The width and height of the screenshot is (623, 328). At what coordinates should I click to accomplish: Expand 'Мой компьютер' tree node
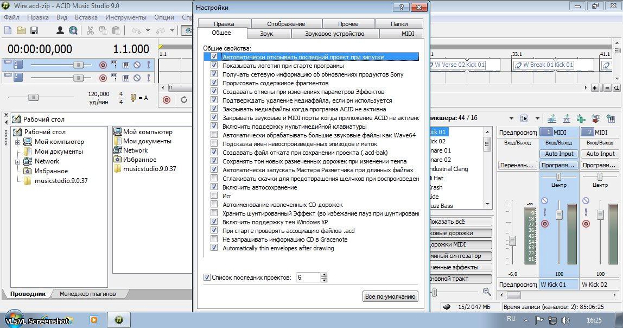click(x=17, y=142)
